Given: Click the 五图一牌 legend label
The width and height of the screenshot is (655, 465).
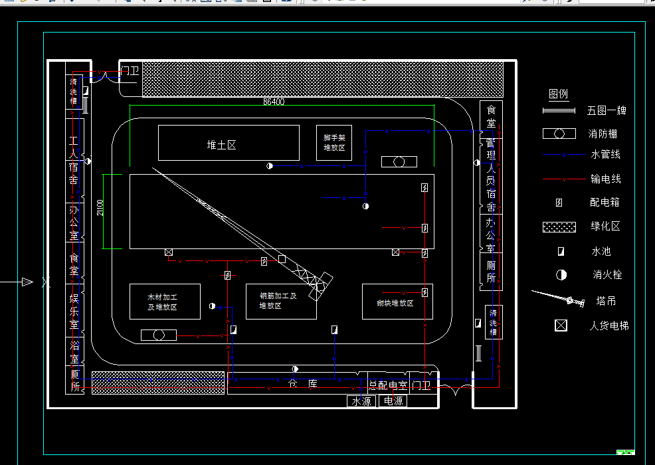Looking at the screenshot, I should (607, 111).
